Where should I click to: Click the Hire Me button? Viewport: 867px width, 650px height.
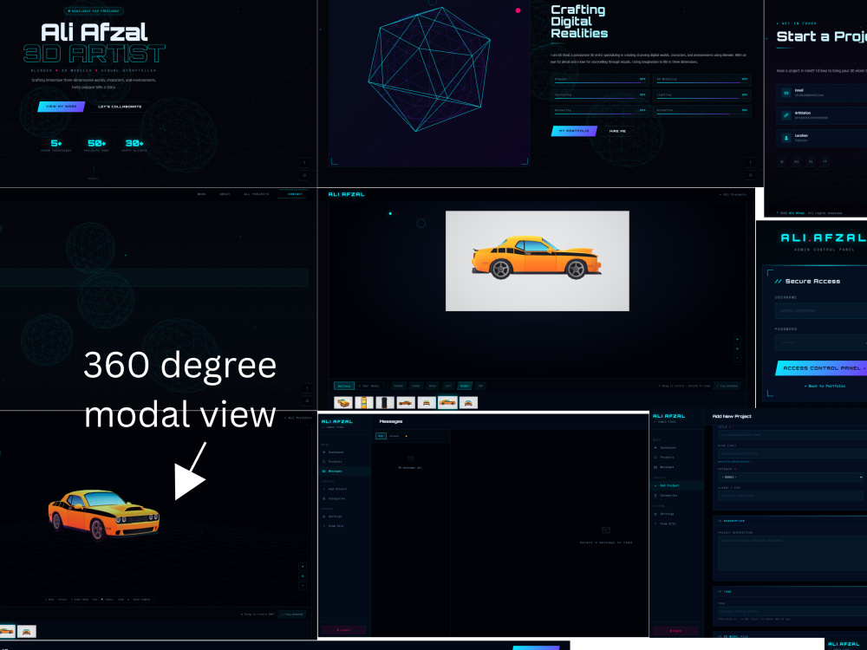pyautogui.click(x=617, y=131)
